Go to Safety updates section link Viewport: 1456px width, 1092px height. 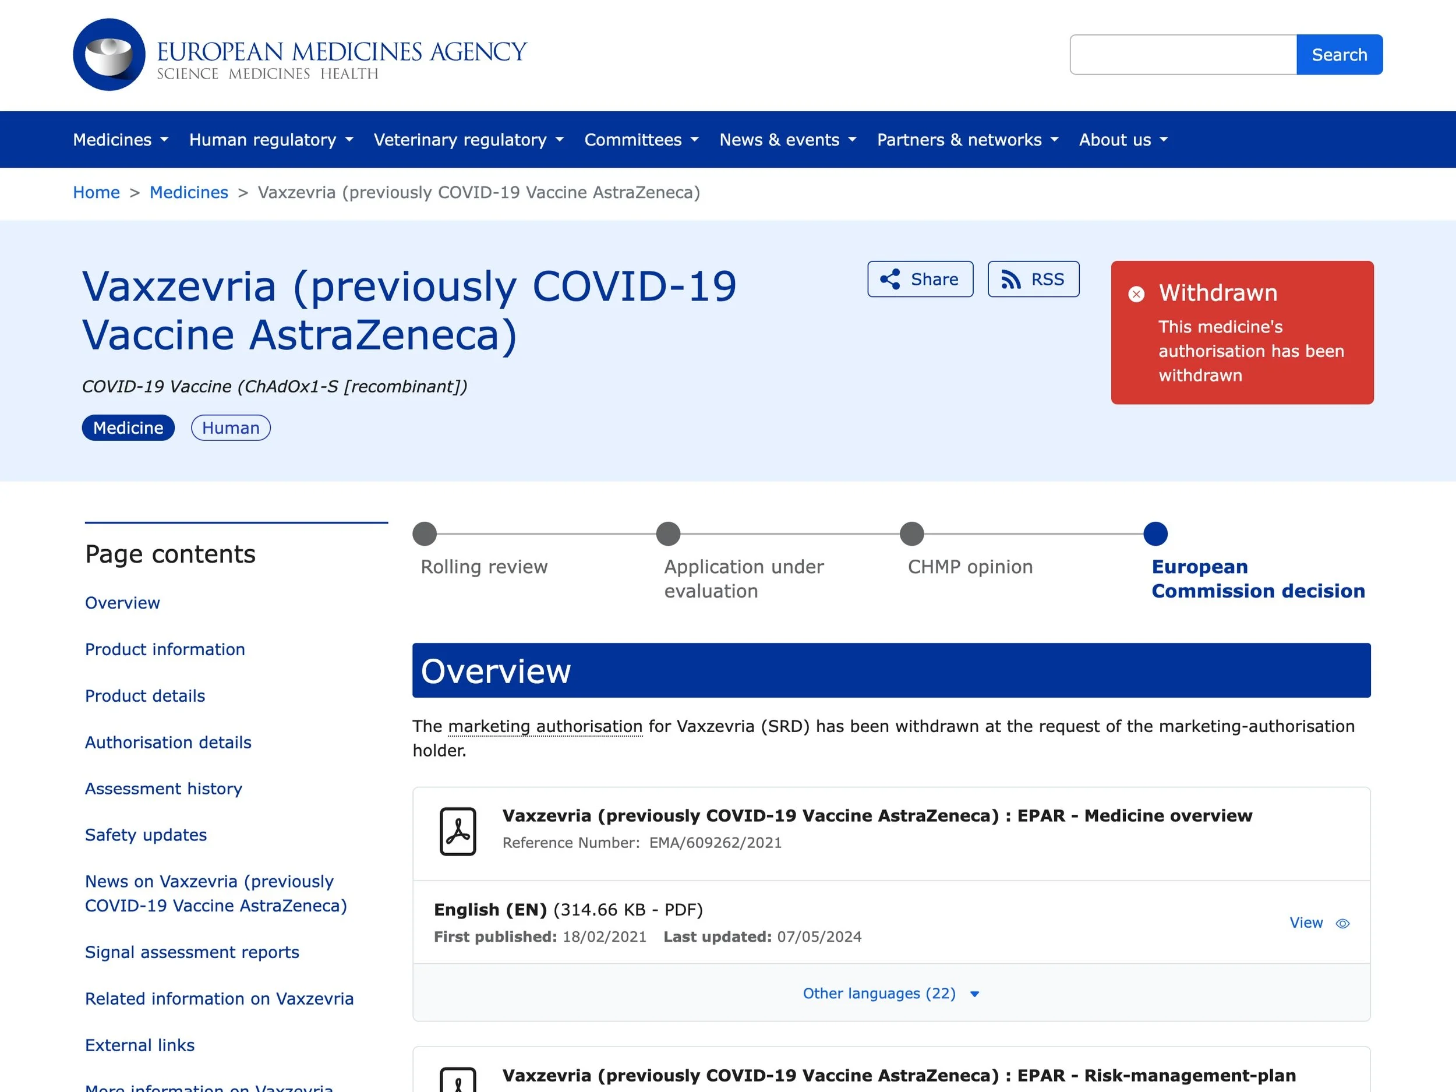[x=146, y=835]
